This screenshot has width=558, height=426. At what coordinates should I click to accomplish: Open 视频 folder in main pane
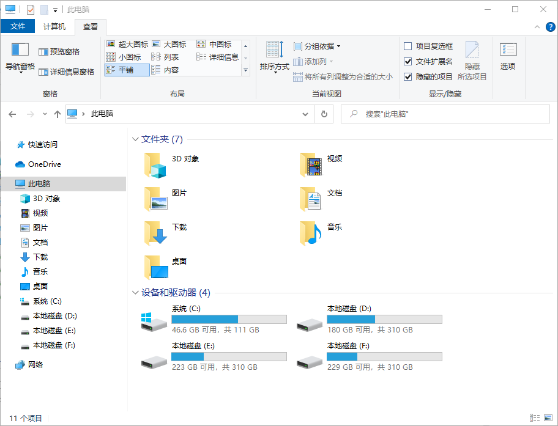point(321,165)
